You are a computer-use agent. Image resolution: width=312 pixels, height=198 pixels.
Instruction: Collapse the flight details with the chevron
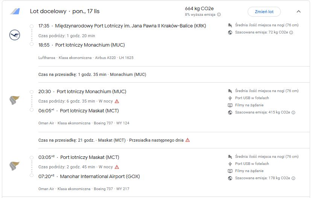click(x=298, y=12)
